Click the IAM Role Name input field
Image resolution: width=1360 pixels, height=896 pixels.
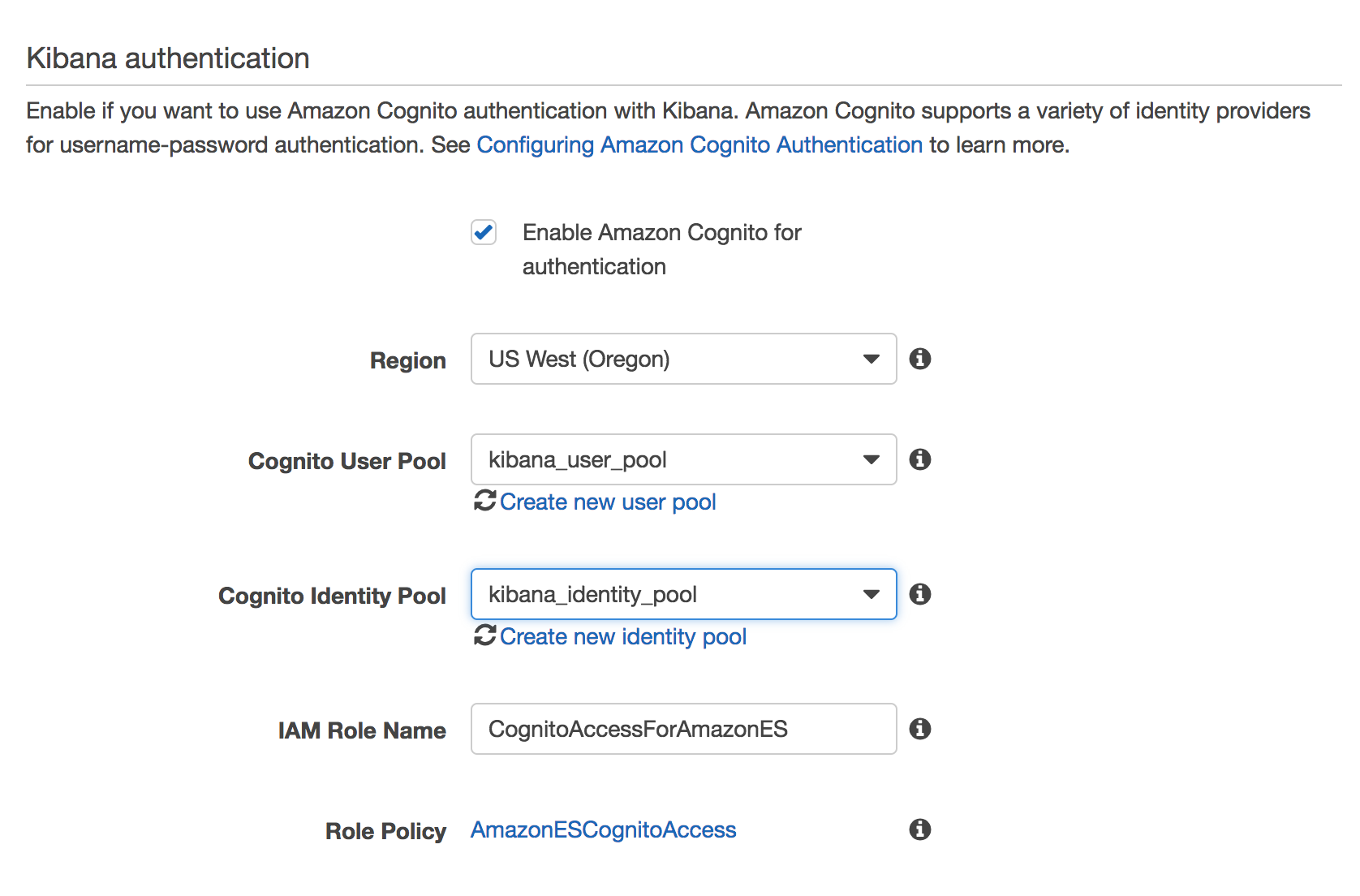point(683,729)
